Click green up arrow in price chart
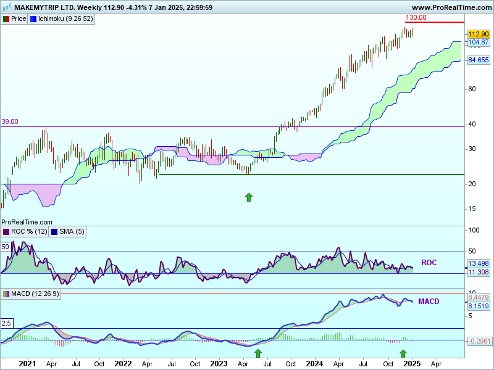Image resolution: width=494 pixels, height=370 pixels. (249, 197)
